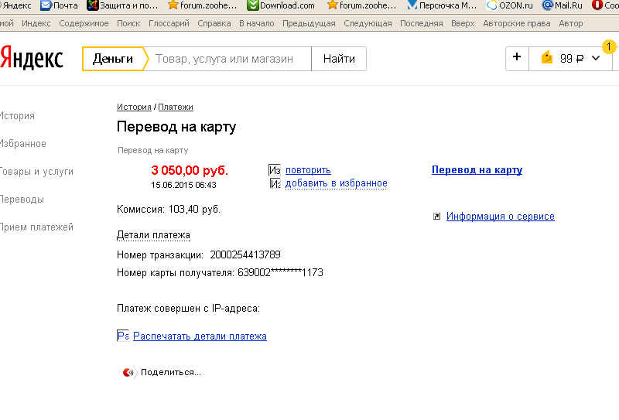Screen dimensions: 619x420
Task: Click the arrow icon beside Информация о сервисе
Action: (437, 217)
